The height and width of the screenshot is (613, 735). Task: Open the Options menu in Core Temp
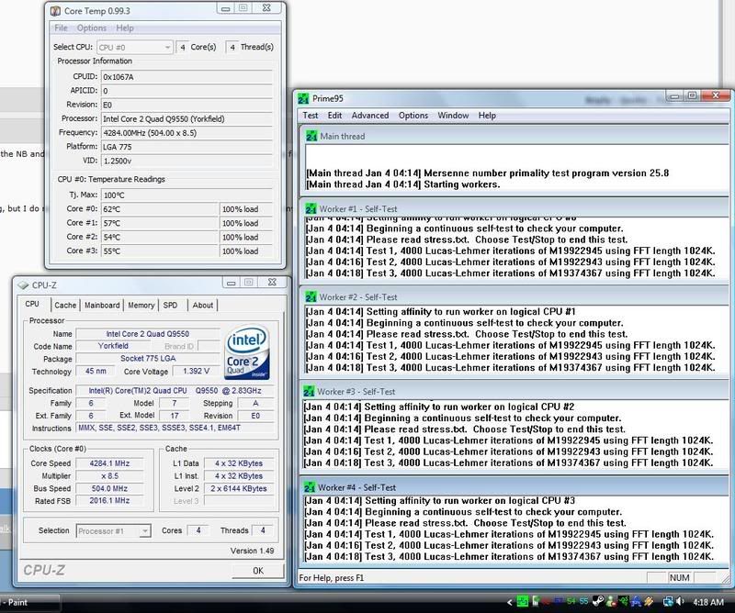pos(92,28)
